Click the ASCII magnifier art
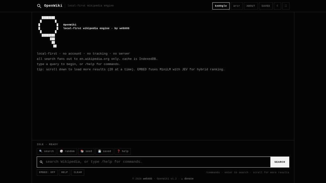The height and width of the screenshot is (183, 326). 48,32
